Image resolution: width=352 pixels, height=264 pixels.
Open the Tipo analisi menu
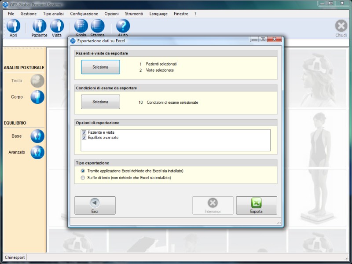pos(53,14)
